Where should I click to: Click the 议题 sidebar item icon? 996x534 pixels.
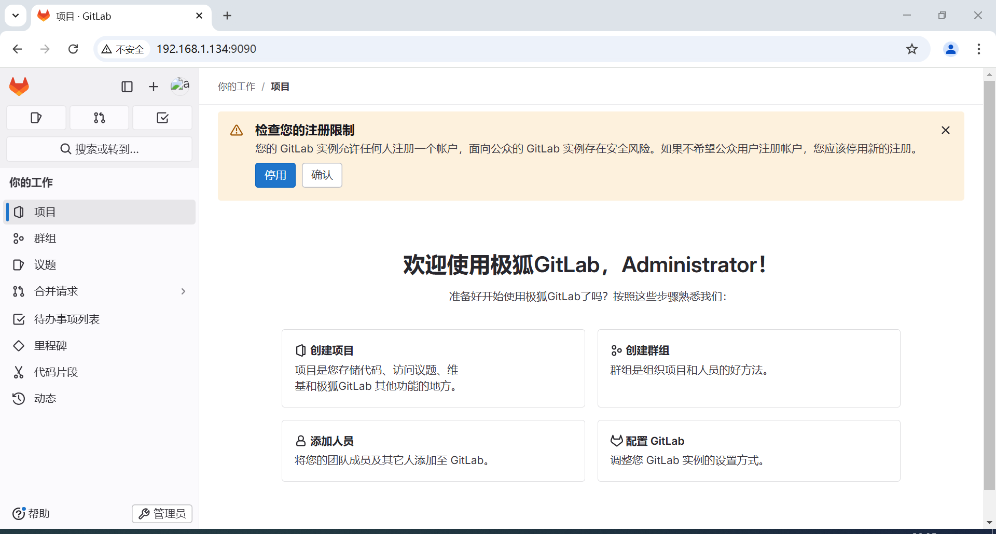tap(19, 265)
